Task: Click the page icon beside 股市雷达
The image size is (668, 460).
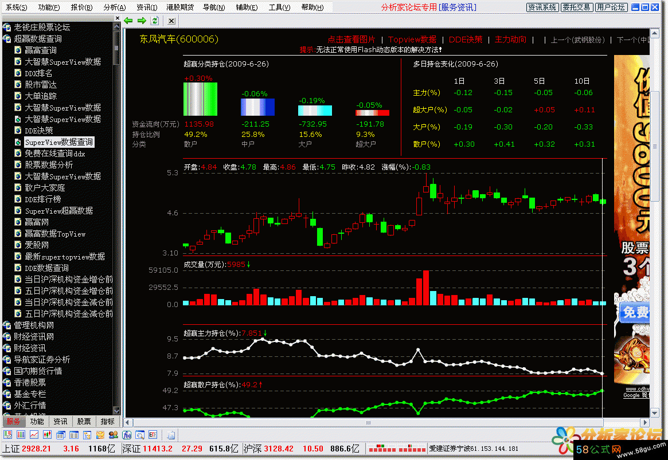Action: 18,85
